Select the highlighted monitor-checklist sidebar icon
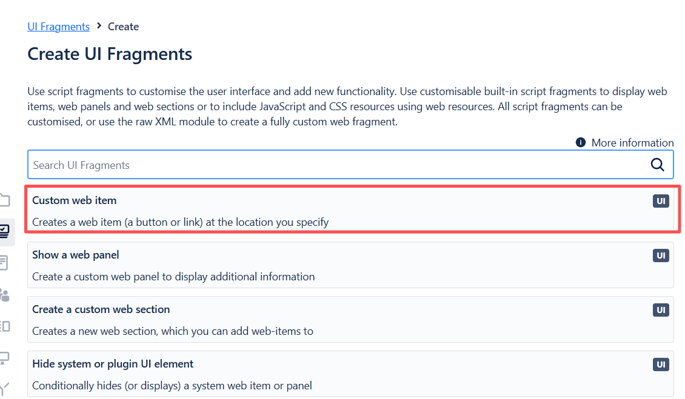Screen dimensions: 685x399 coord(5,231)
